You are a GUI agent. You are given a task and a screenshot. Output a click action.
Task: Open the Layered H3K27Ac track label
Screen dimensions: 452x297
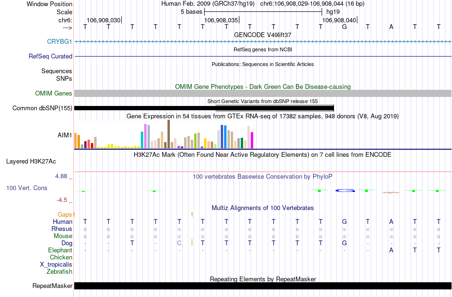coord(31,161)
